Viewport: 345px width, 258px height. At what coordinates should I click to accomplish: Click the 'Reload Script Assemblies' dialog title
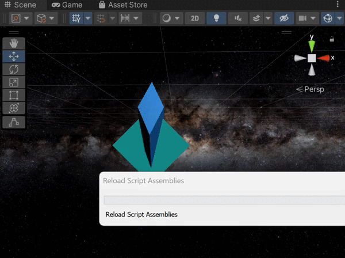click(x=143, y=181)
